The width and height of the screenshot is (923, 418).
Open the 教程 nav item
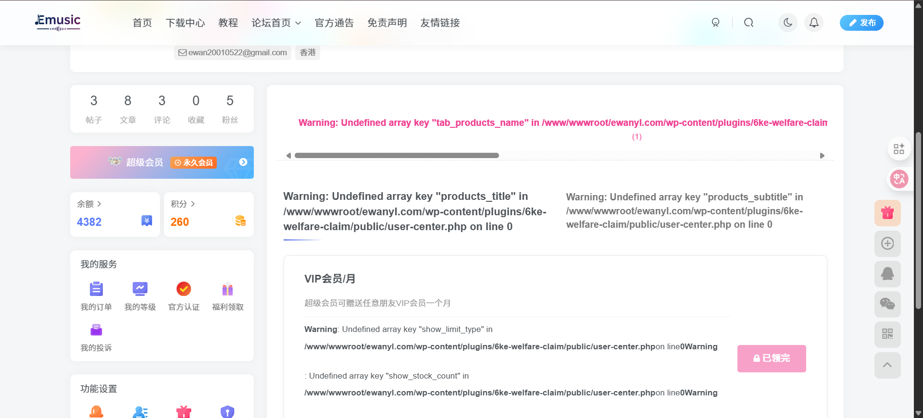click(228, 23)
